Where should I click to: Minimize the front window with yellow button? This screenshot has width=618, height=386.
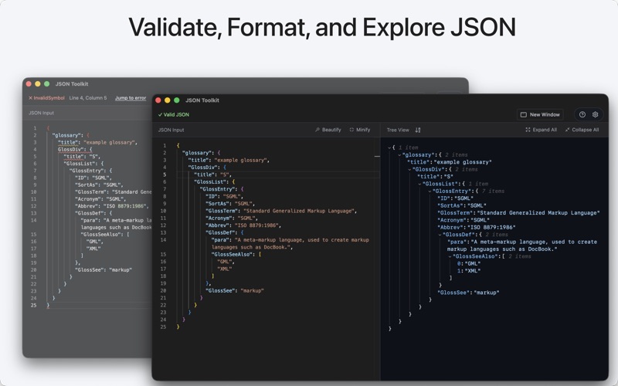coord(167,100)
